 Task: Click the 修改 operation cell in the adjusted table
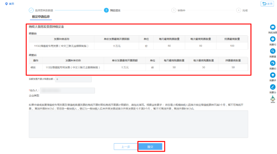(x=33, y=67)
